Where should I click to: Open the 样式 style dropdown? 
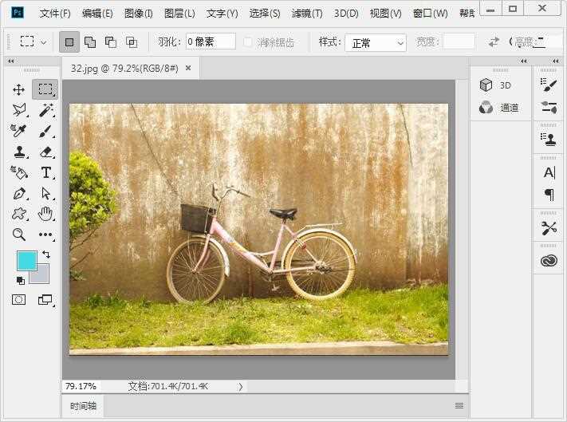click(x=378, y=42)
